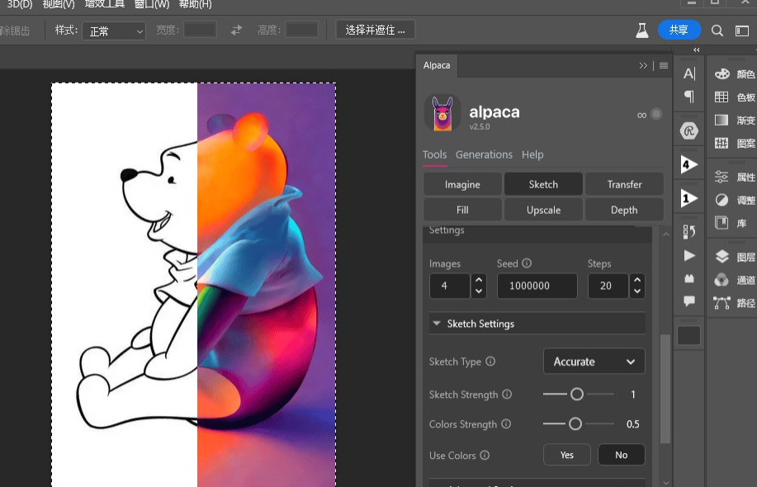Screen dimensions: 757x487
Task: Open the History panel icon
Action: tap(689, 232)
